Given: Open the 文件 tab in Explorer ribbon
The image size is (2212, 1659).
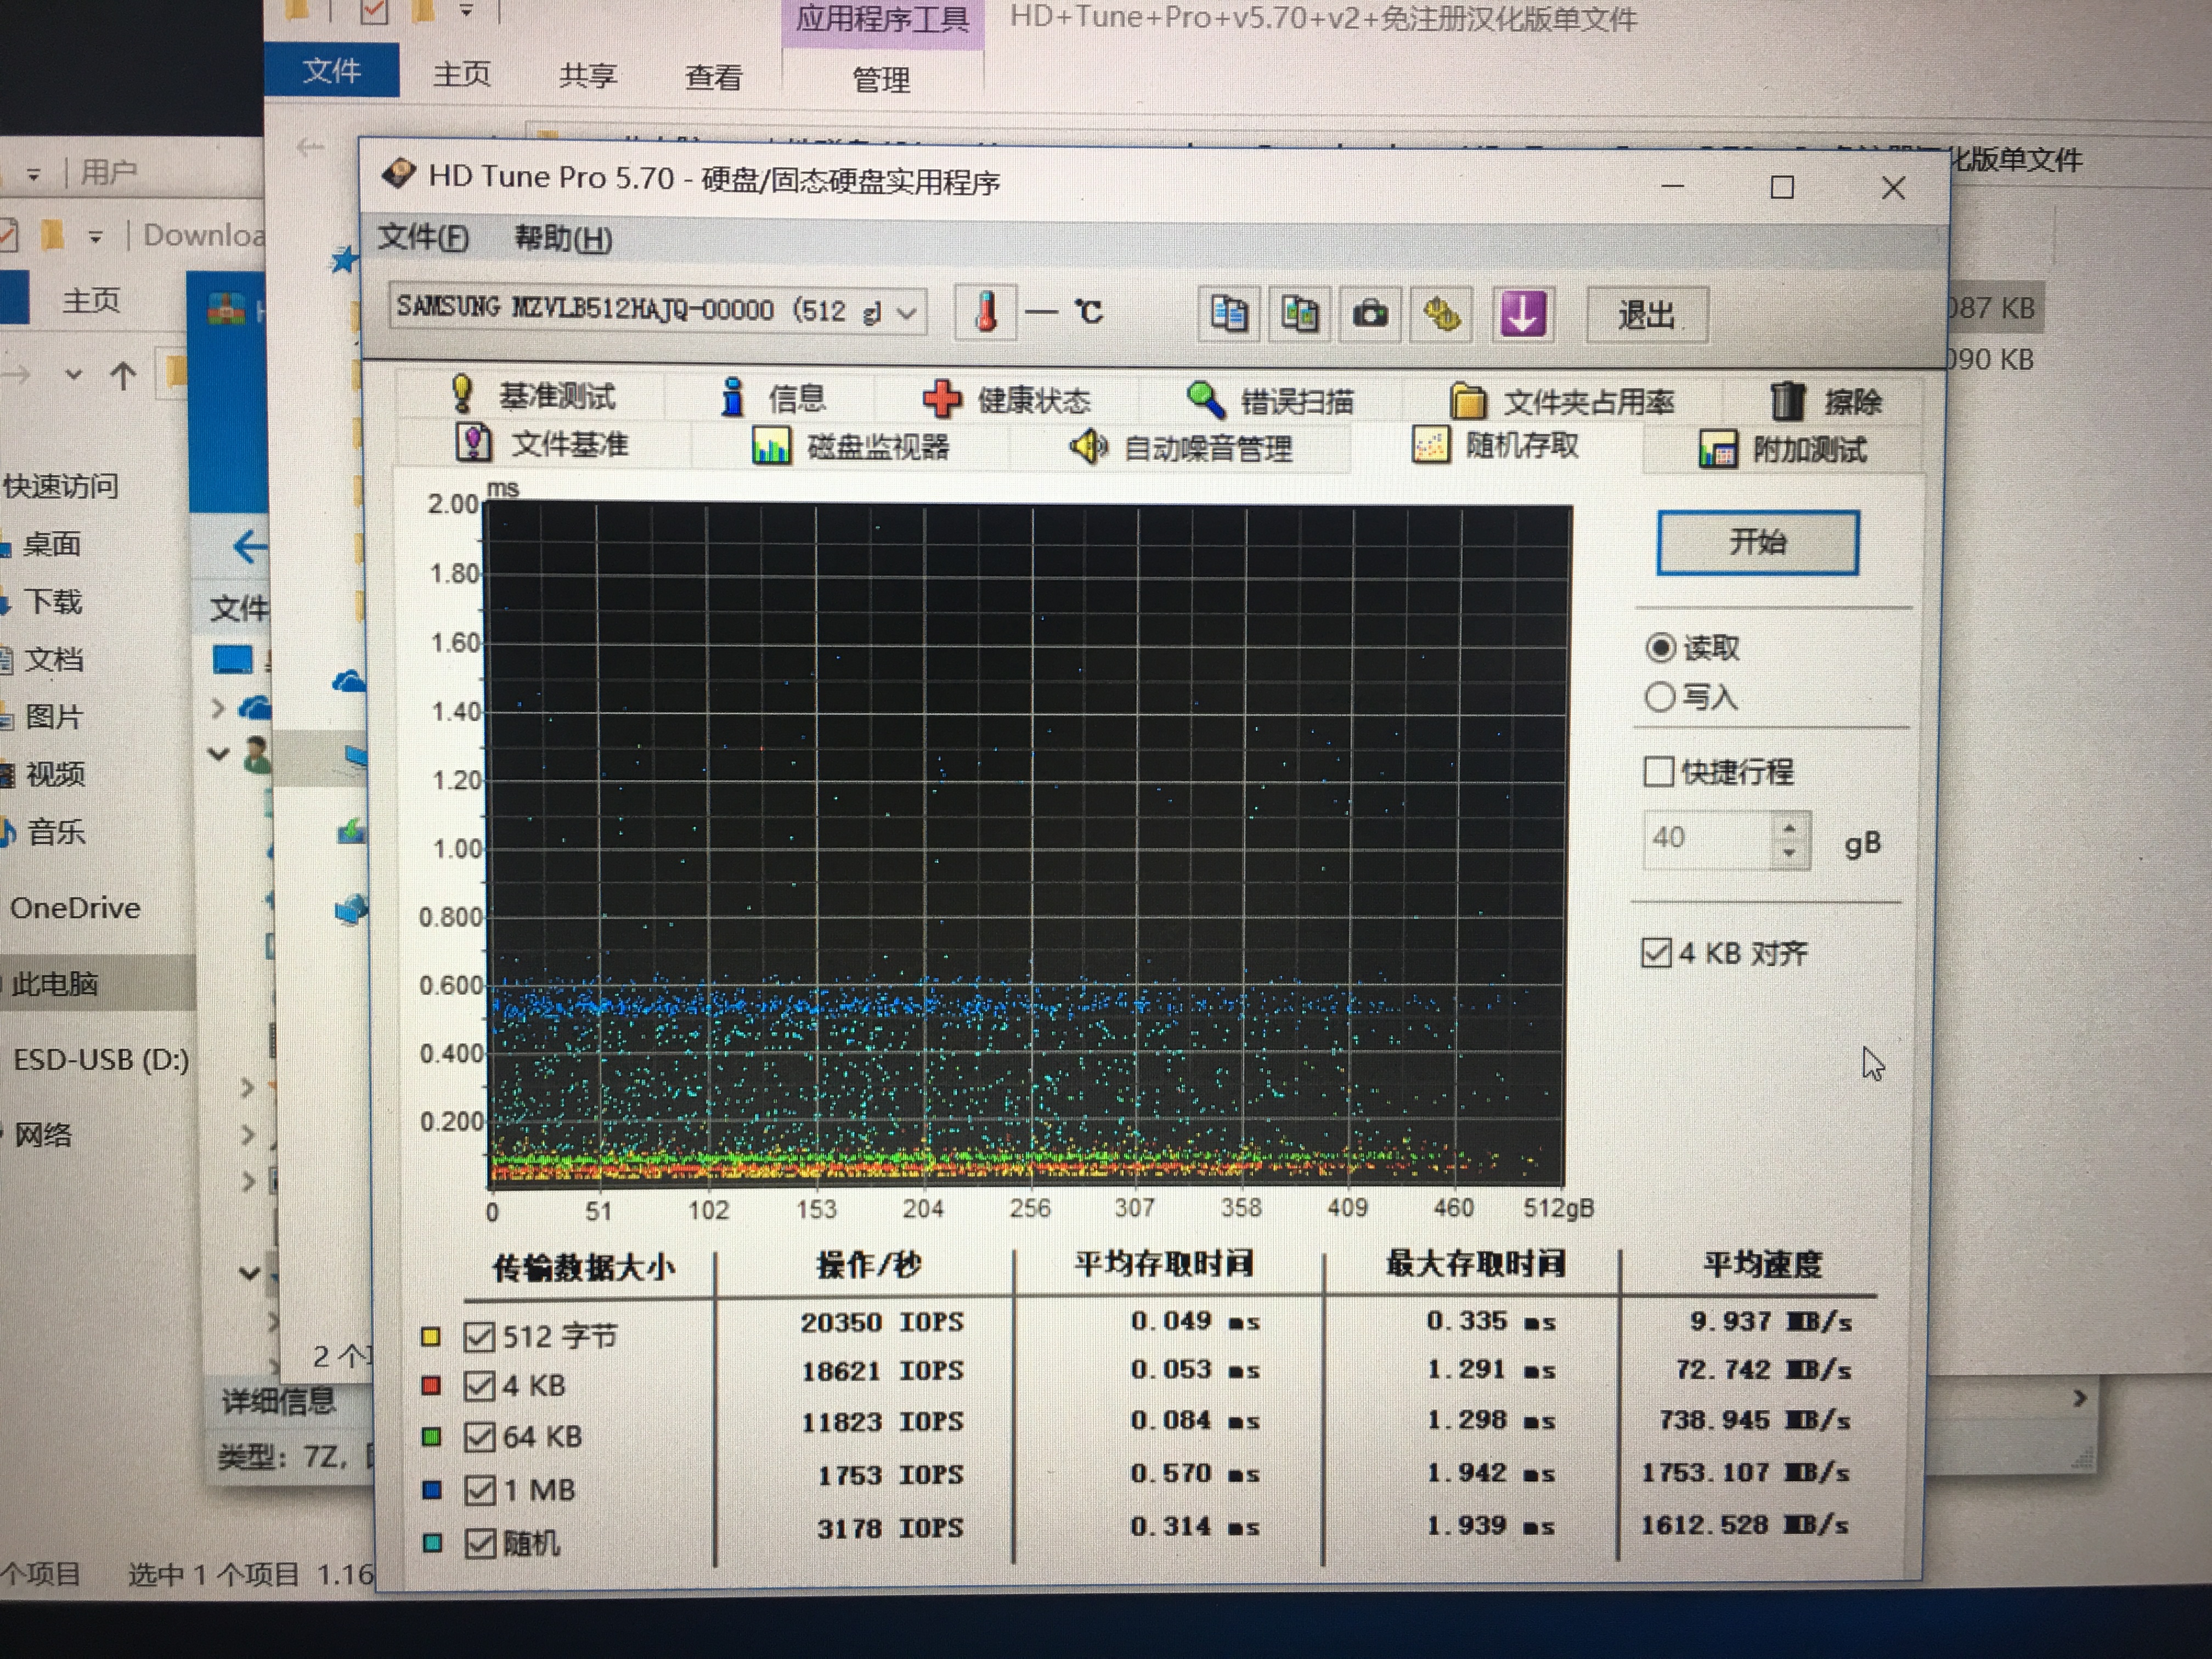Looking at the screenshot, I should click(332, 71).
